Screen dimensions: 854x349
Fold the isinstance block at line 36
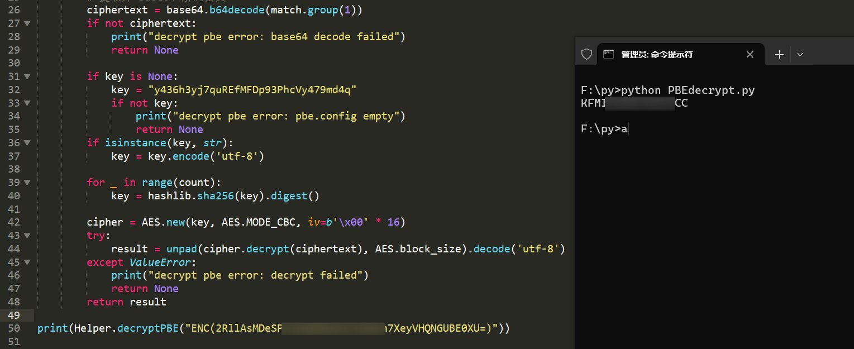pos(27,143)
